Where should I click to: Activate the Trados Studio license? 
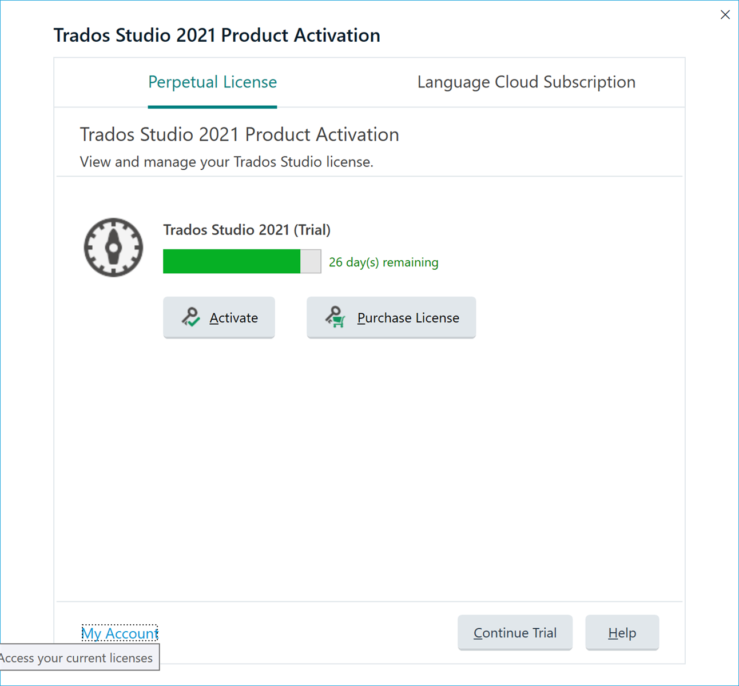(219, 317)
